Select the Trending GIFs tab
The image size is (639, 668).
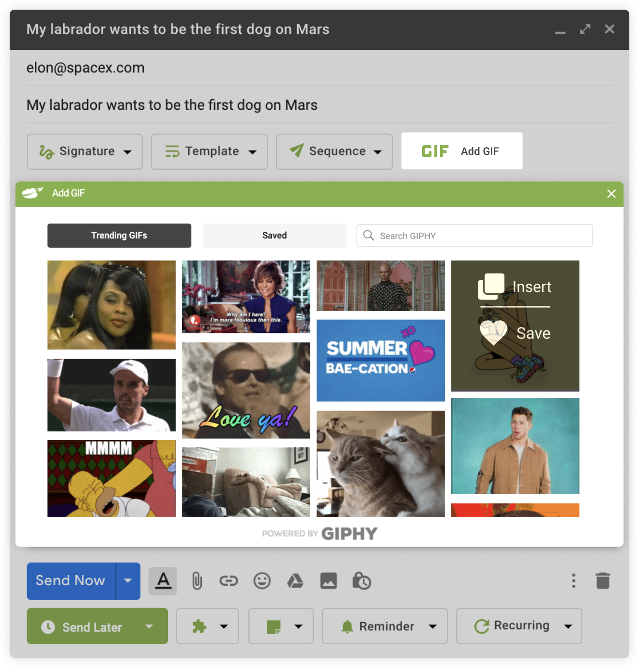point(119,235)
